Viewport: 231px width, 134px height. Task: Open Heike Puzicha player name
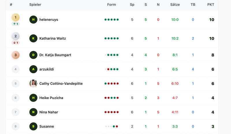tap(51, 98)
